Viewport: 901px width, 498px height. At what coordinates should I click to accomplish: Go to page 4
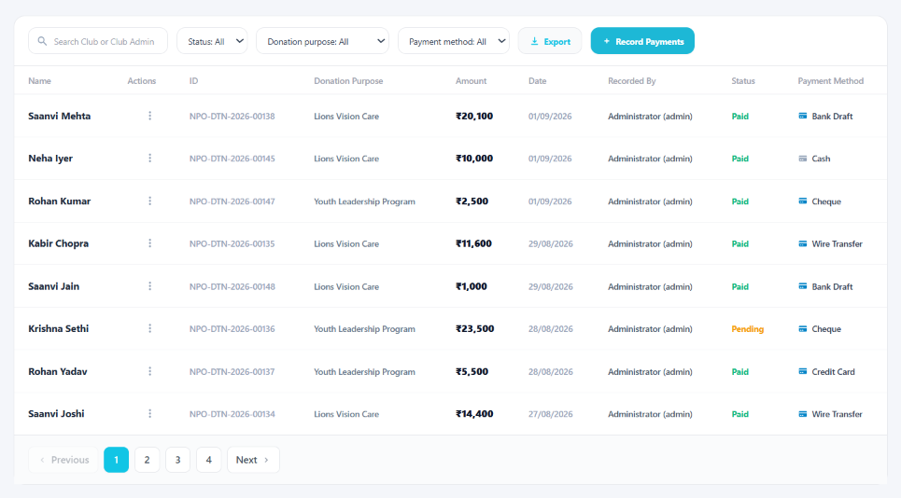point(208,460)
